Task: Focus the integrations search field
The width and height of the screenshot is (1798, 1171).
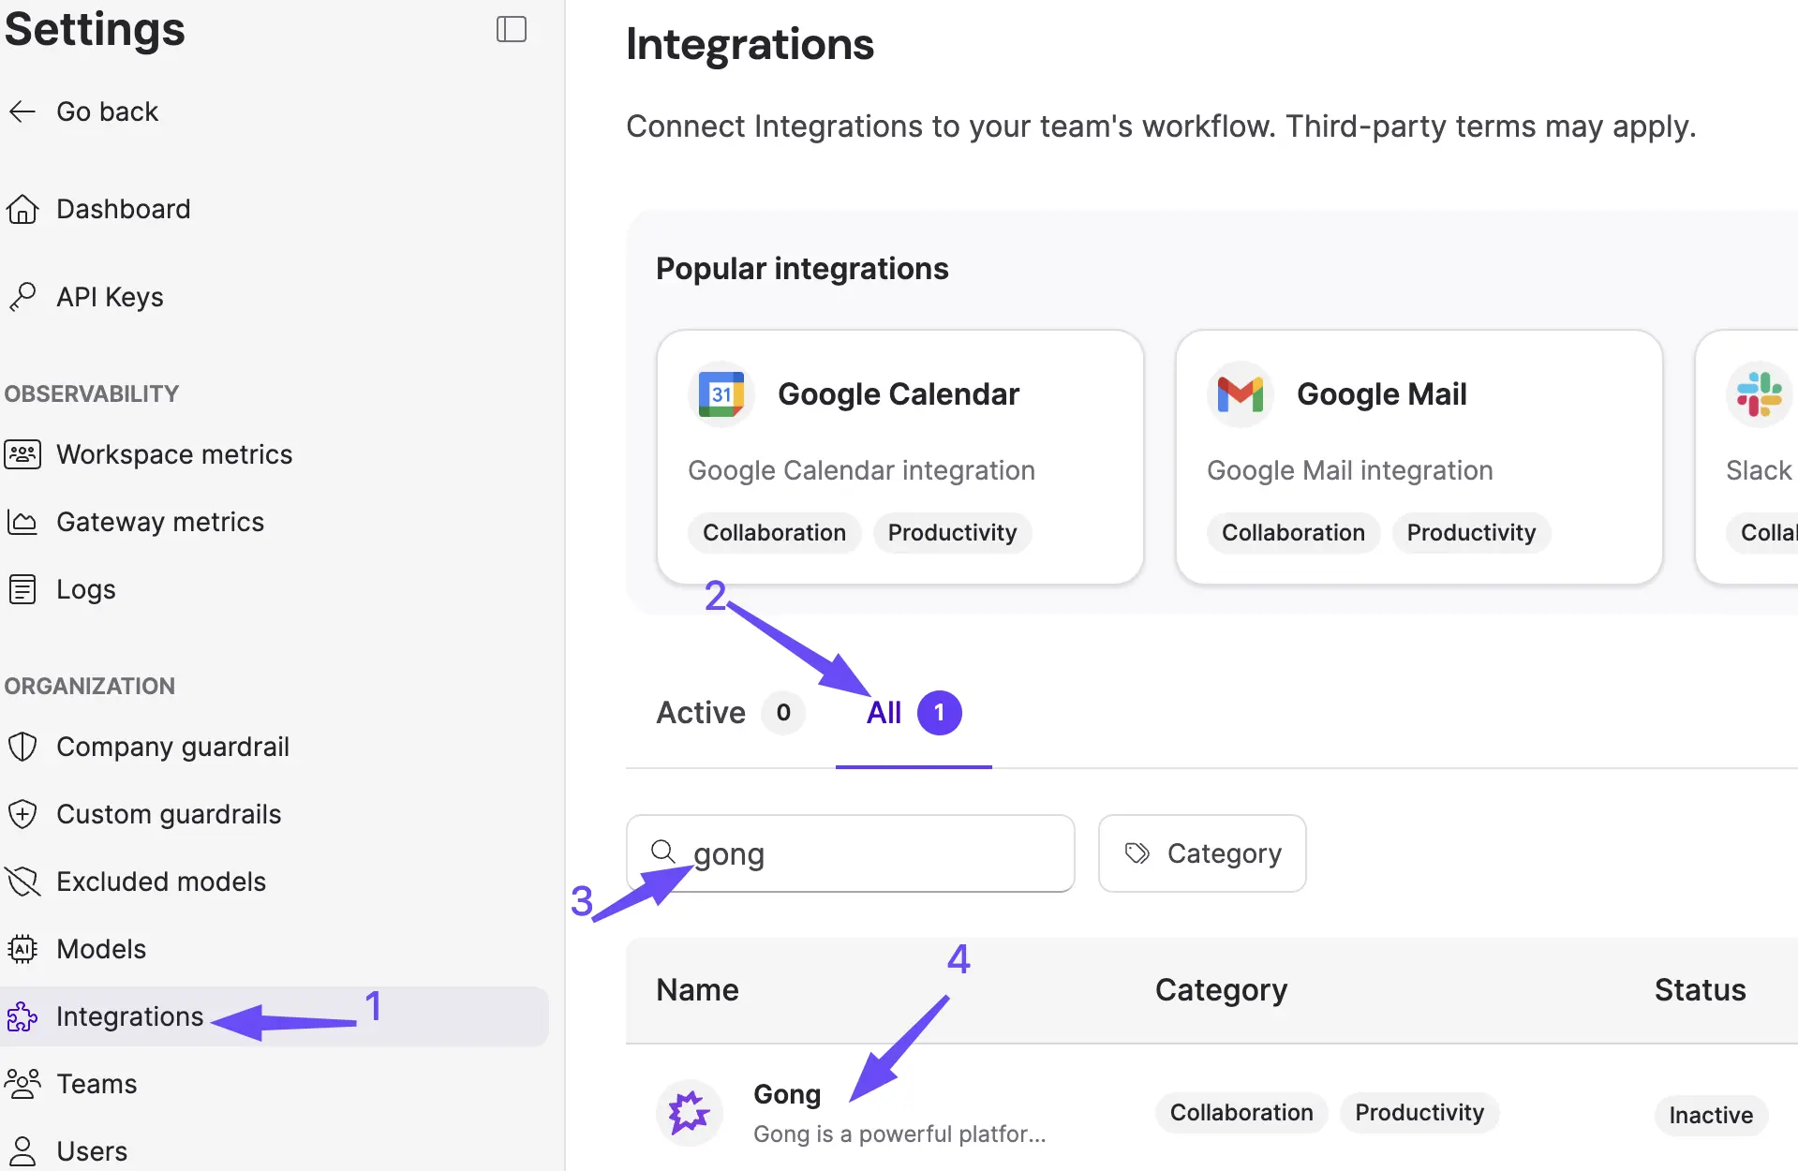Action: point(851,853)
